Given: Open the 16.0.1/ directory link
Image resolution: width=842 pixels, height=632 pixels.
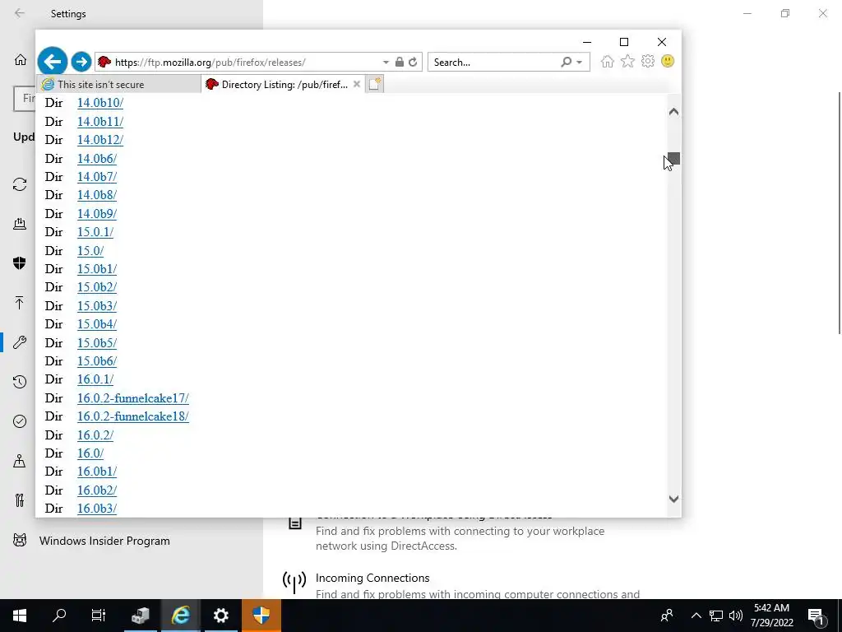Looking at the screenshot, I should [x=95, y=379].
